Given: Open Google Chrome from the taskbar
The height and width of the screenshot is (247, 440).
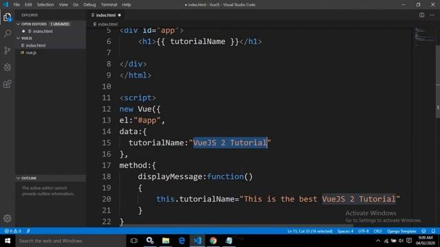Looking at the screenshot, I should (213, 241).
